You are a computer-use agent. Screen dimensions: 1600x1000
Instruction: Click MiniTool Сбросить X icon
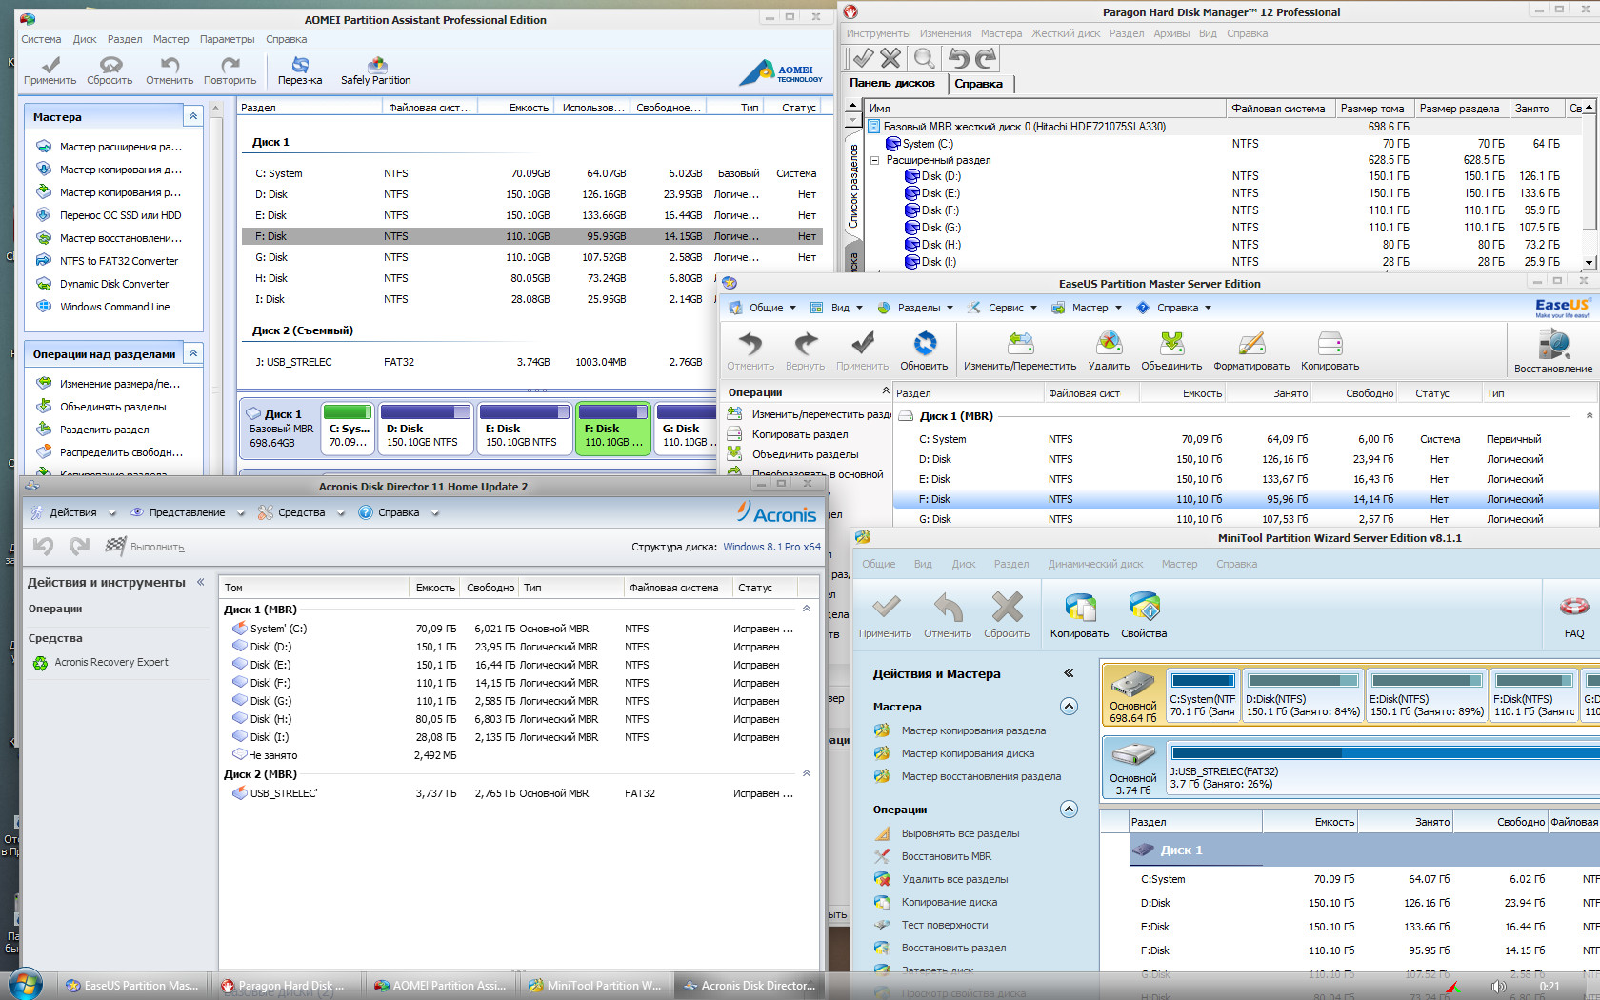click(x=1007, y=608)
